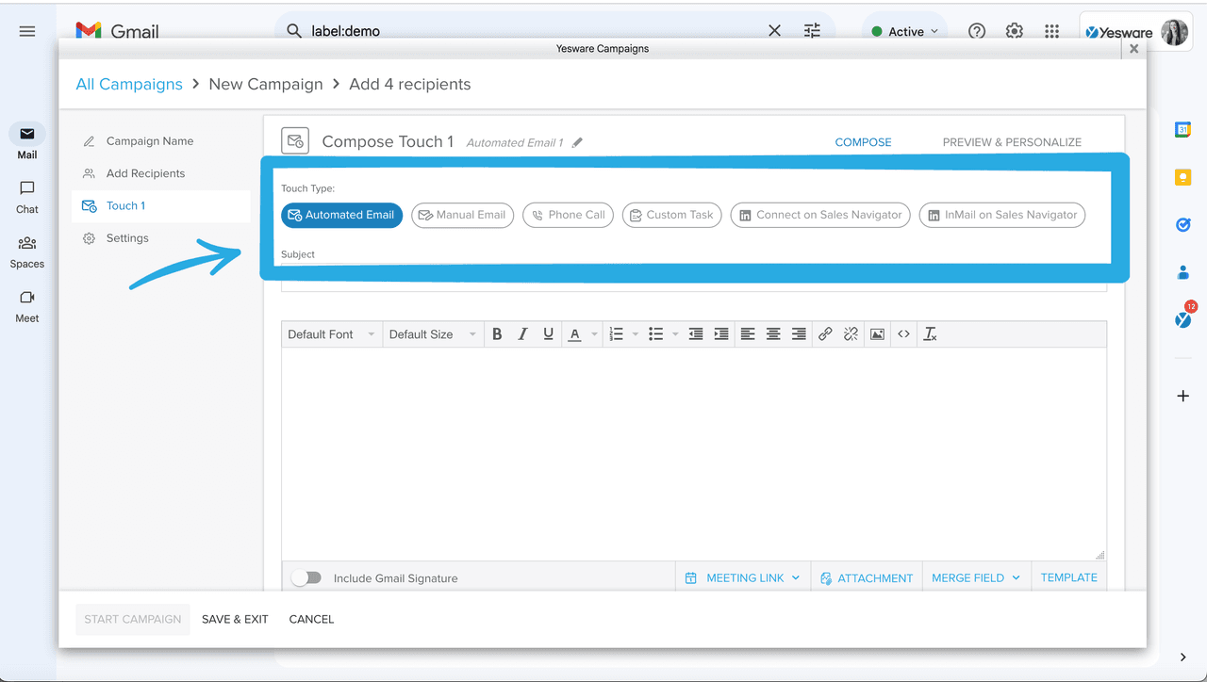1207x682 pixels.
Task: Switch to the COMPOSE tab
Action: pyautogui.click(x=863, y=142)
